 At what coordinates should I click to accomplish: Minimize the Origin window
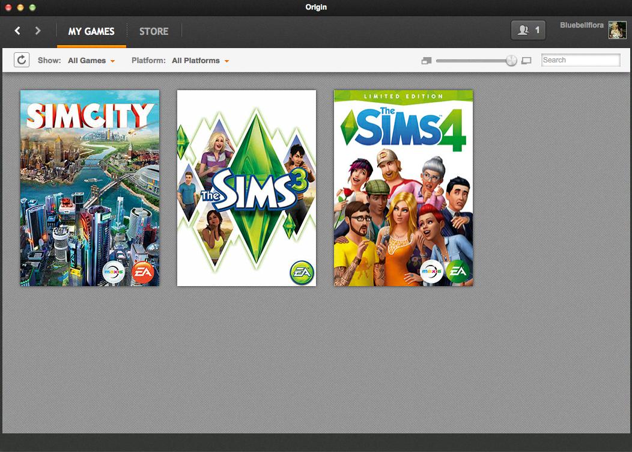20,7
